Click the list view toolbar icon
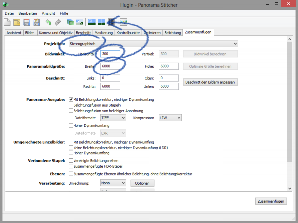Viewport: 298px width, 223px height. [111, 22]
